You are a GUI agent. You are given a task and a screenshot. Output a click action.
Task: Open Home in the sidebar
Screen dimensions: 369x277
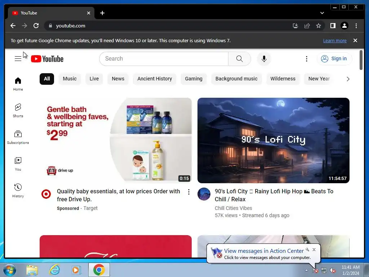coord(18,84)
